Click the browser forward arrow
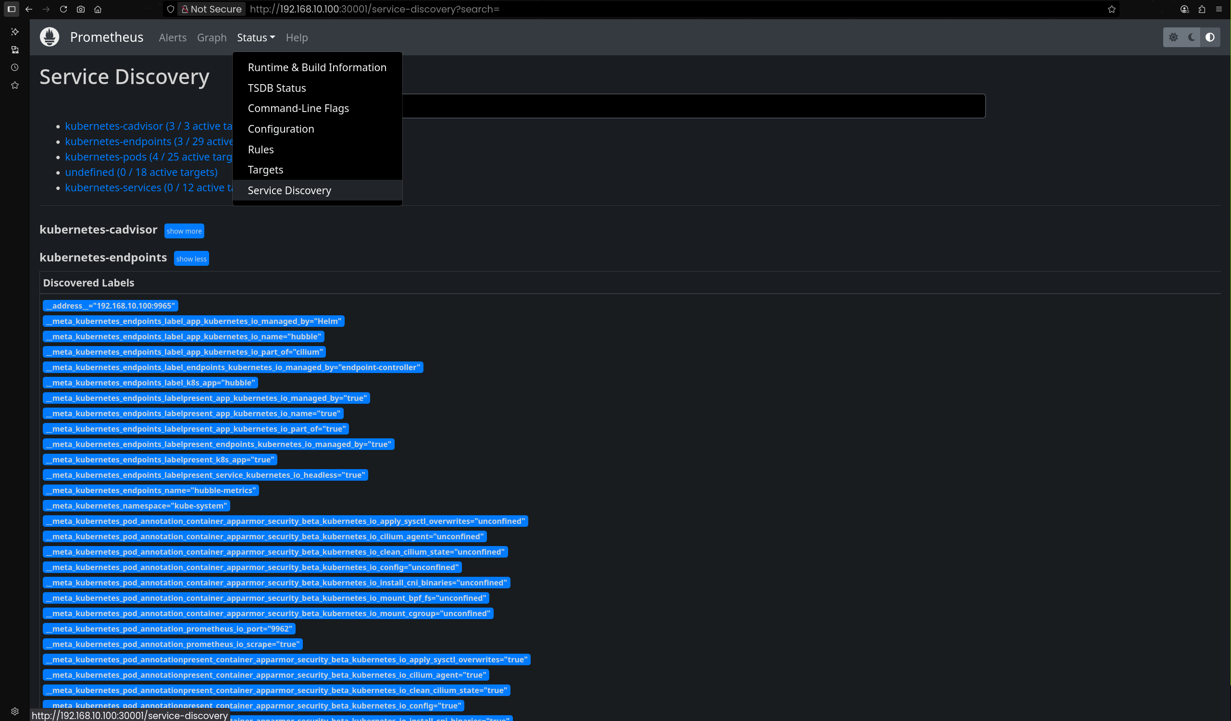The width and height of the screenshot is (1231, 721). pos(46,9)
